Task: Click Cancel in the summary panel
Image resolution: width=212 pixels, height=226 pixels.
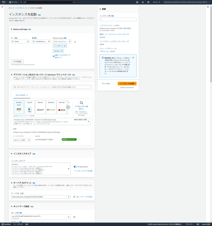Action: tap(106, 84)
